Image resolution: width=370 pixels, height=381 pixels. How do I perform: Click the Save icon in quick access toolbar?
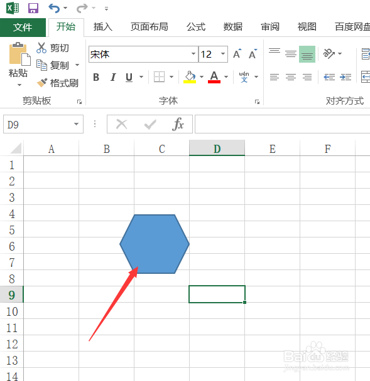(x=33, y=8)
